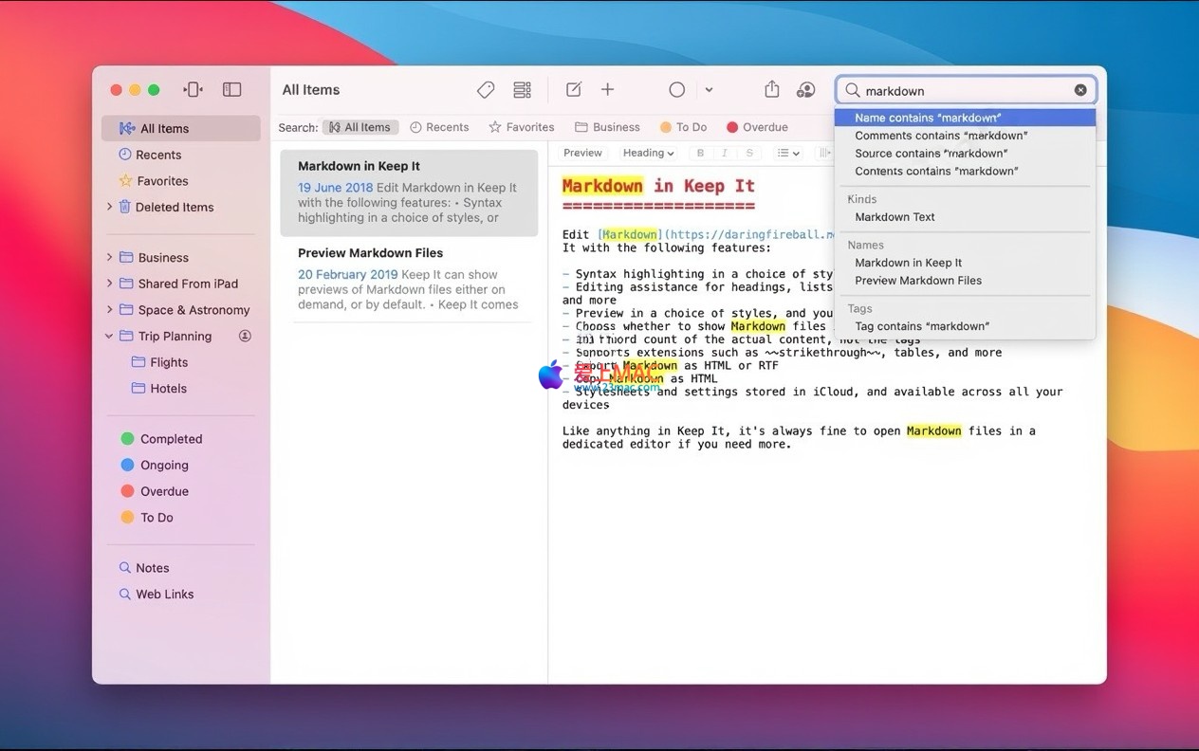
Task: Open the Preview Markdown Files note
Action: click(370, 253)
